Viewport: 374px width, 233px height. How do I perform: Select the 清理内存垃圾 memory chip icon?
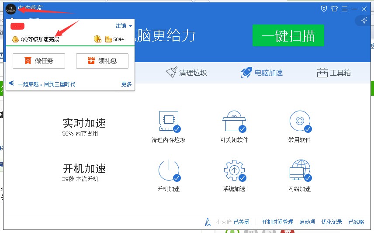coord(170,121)
